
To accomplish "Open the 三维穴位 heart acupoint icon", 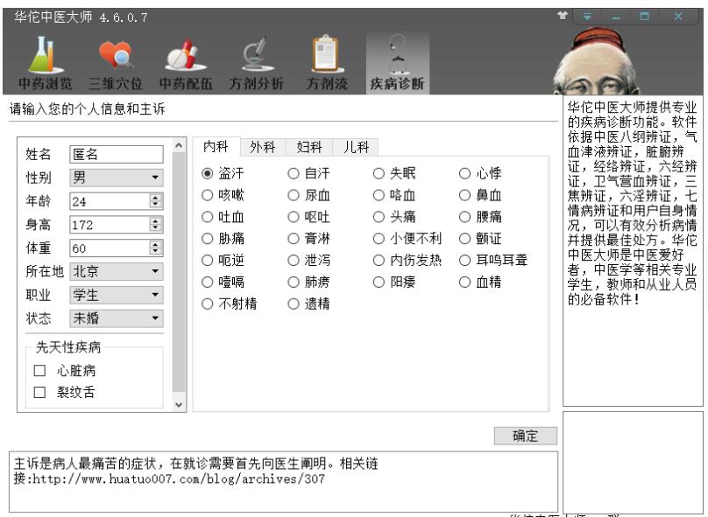I will [116, 63].
